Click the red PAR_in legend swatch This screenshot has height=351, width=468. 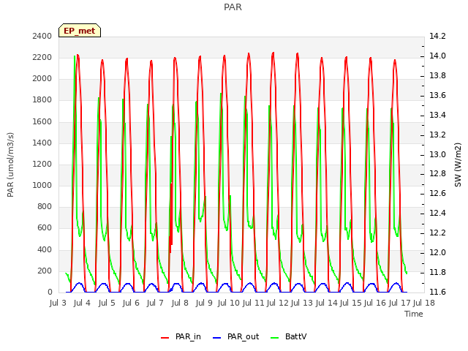click(165, 338)
